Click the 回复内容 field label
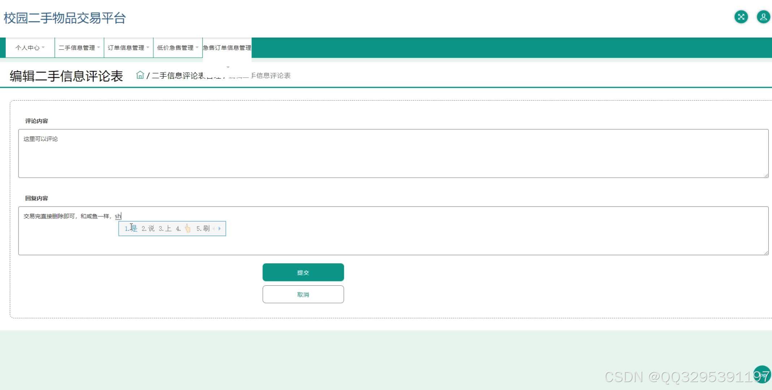The height and width of the screenshot is (390, 772). (37, 198)
